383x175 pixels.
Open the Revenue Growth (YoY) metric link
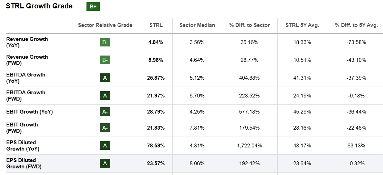pyautogui.click(x=27, y=42)
